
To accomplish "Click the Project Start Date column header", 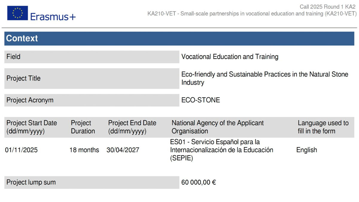I will click(32, 127).
